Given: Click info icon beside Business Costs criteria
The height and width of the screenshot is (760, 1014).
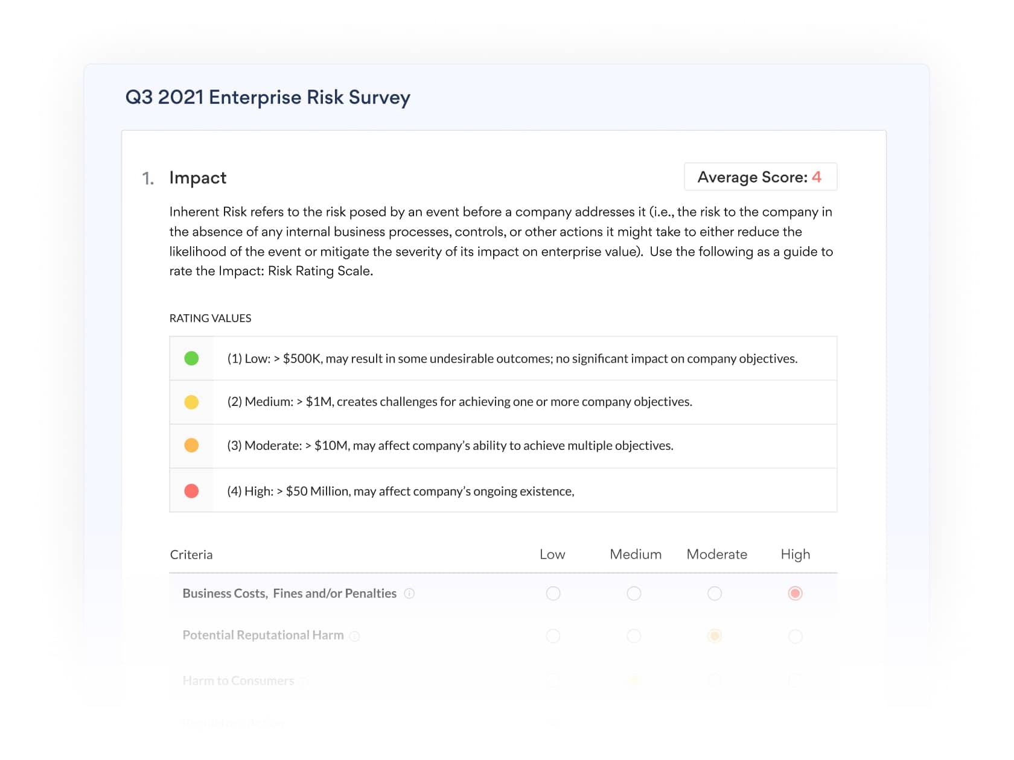Looking at the screenshot, I should (x=409, y=594).
